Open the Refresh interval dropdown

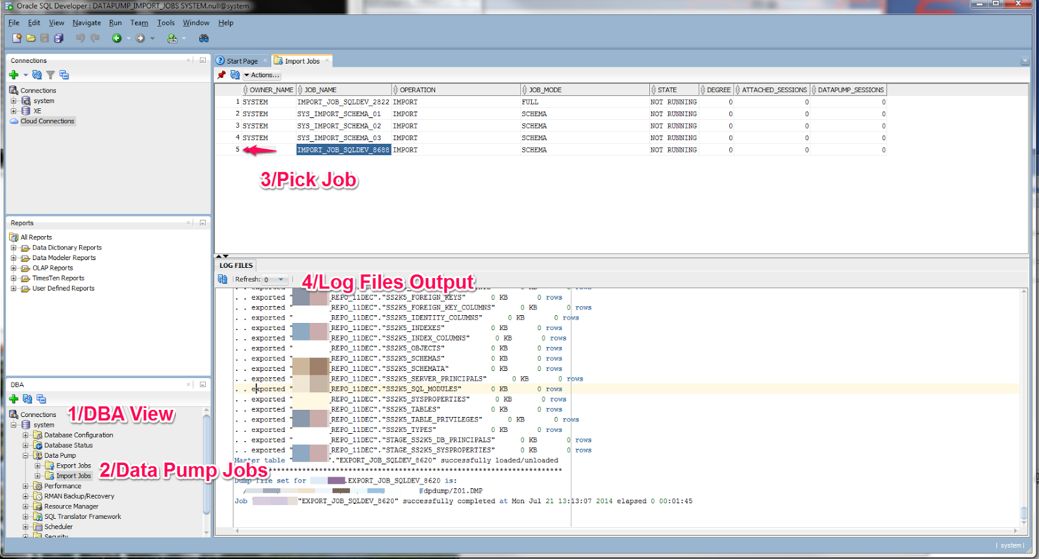click(281, 279)
